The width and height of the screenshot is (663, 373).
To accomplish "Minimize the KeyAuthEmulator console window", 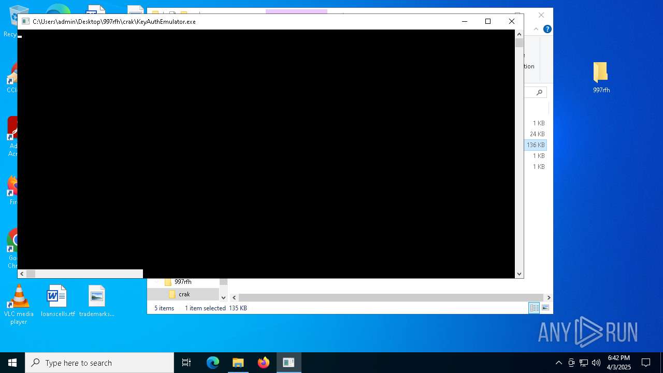I will pos(464,21).
